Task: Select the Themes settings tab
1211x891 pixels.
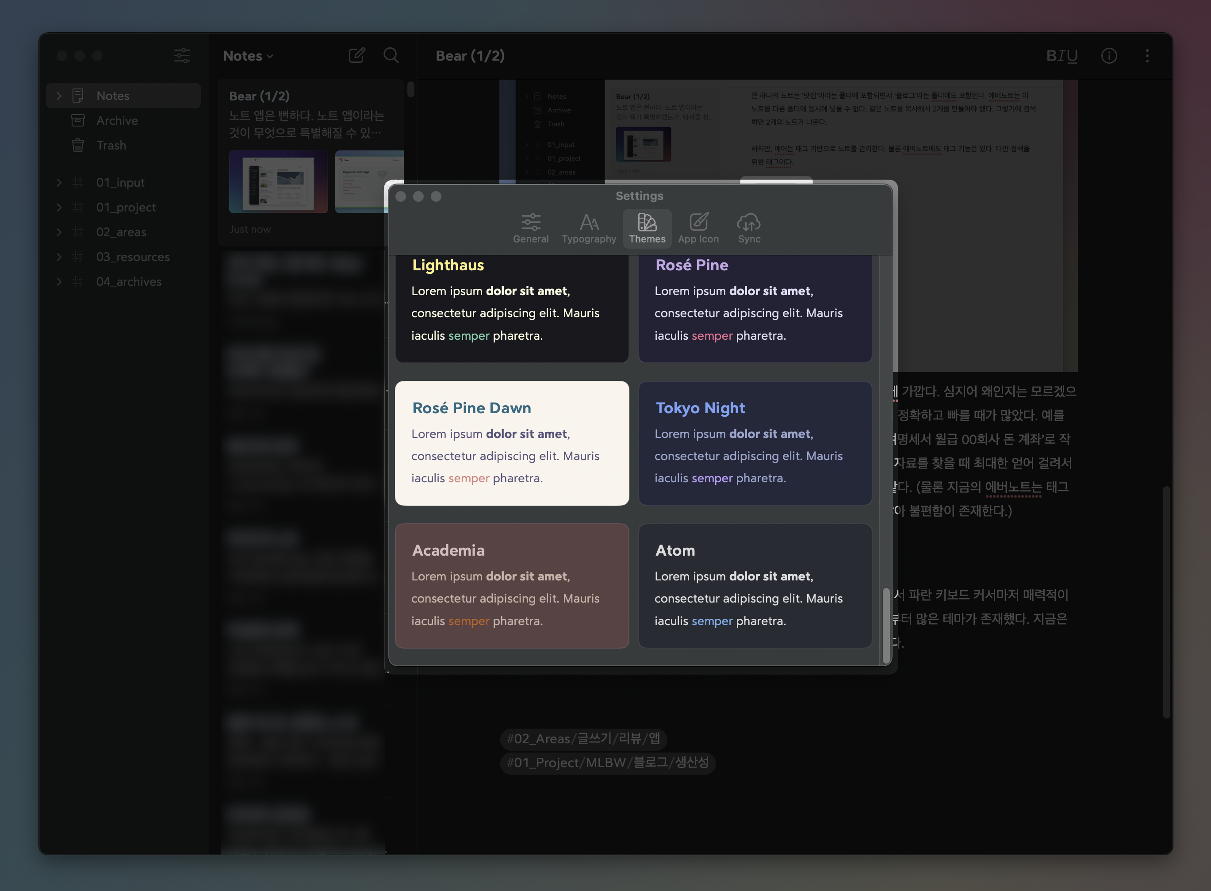Action: pyautogui.click(x=647, y=228)
